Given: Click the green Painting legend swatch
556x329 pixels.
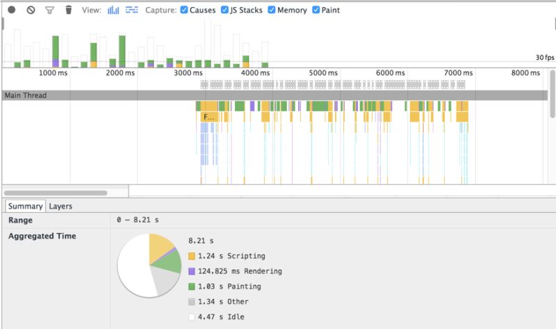Looking at the screenshot, I should [x=192, y=287].
